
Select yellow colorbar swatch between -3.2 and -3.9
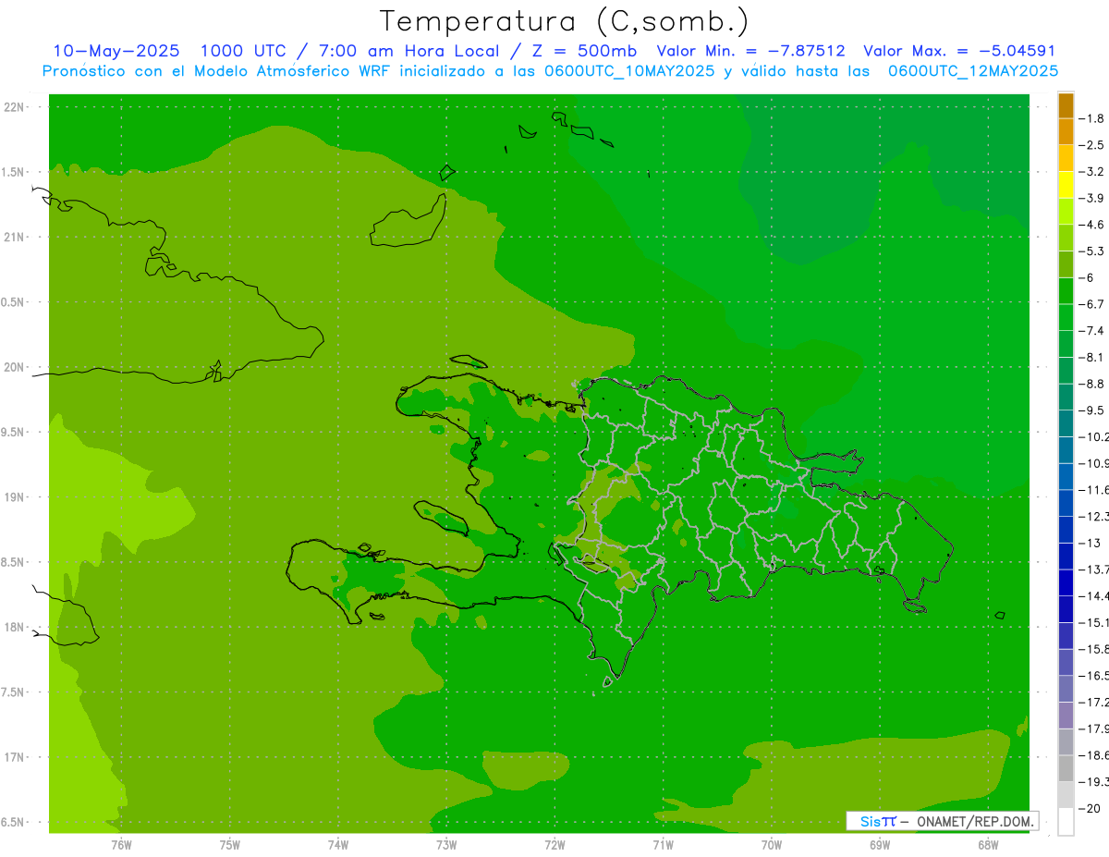coord(1066,185)
